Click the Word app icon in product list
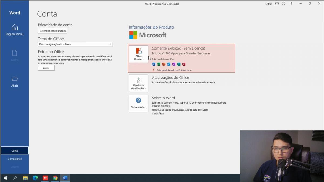Viewport: 324px width, 182px height. (154, 64)
